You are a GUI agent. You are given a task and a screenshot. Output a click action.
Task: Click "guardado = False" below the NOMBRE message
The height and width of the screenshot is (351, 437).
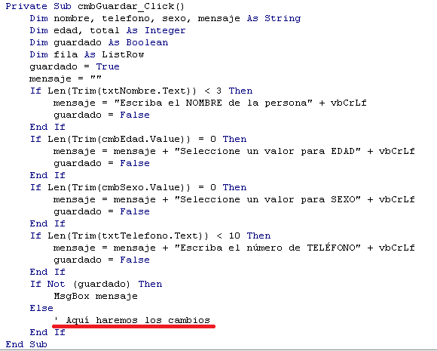pyautogui.click(x=102, y=115)
